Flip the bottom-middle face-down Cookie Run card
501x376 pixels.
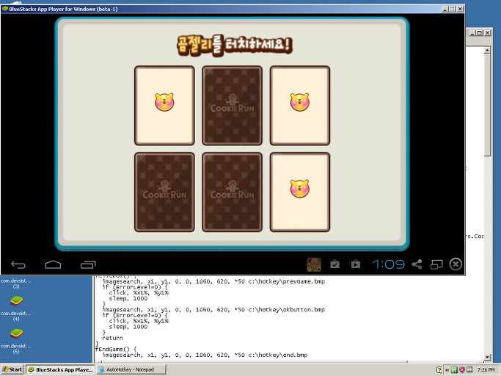coord(232,192)
